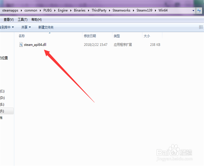Click the 新建文件夹 button
Screen dimensions: 204x166
[46, 27]
